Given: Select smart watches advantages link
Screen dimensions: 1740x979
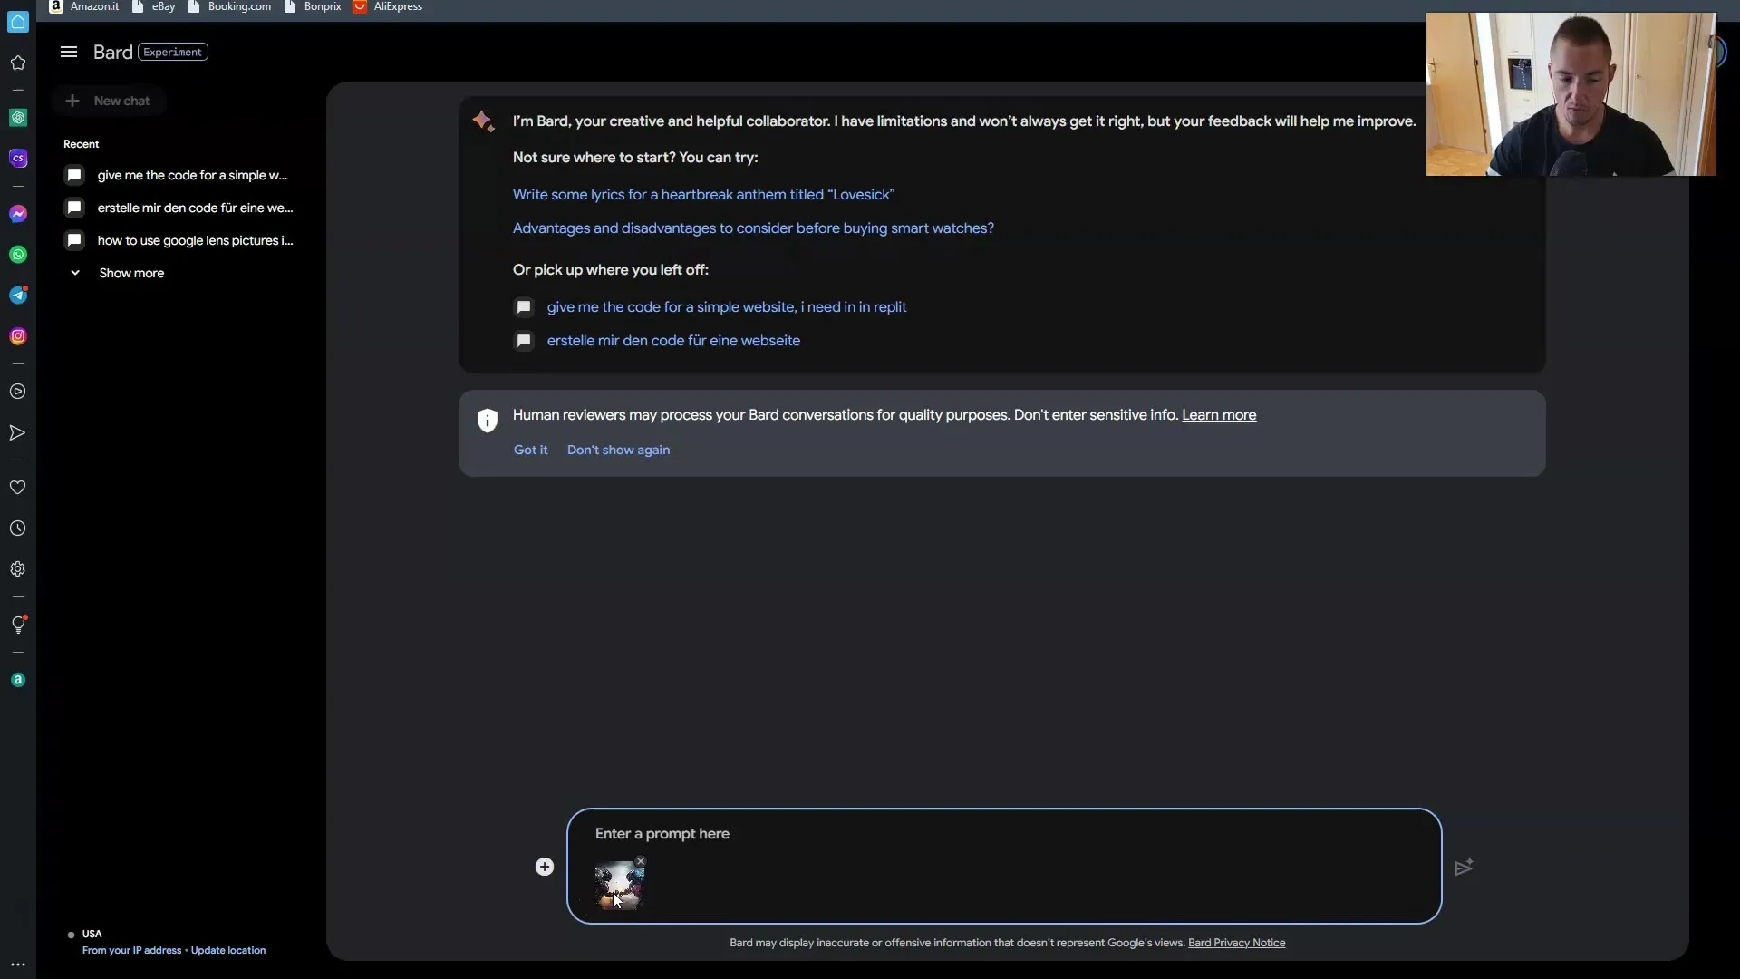Looking at the screenshot, I should (x=753, y=228).
